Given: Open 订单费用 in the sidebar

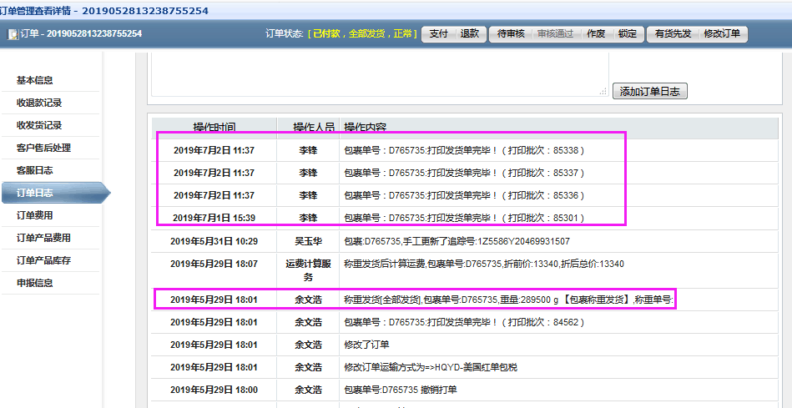Looking at the screenshot, I should coord(35,215).
